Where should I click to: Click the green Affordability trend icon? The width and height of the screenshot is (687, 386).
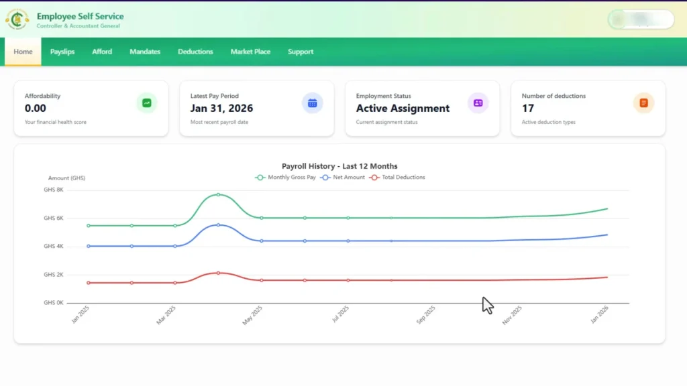coord(147,103)
